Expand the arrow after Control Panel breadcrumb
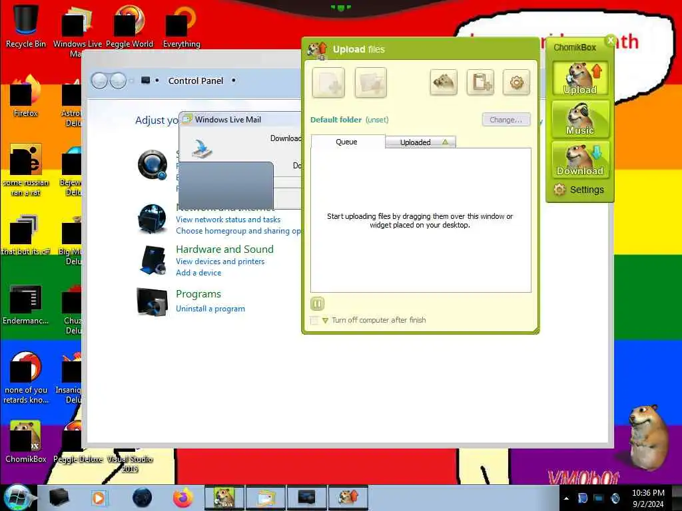This screenshot has width=682, height=511. click(234, 81)
